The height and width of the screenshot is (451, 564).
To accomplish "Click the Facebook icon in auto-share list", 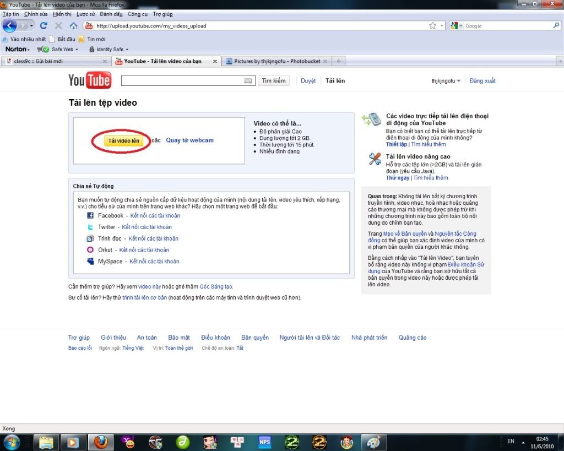I will point(90,215).
